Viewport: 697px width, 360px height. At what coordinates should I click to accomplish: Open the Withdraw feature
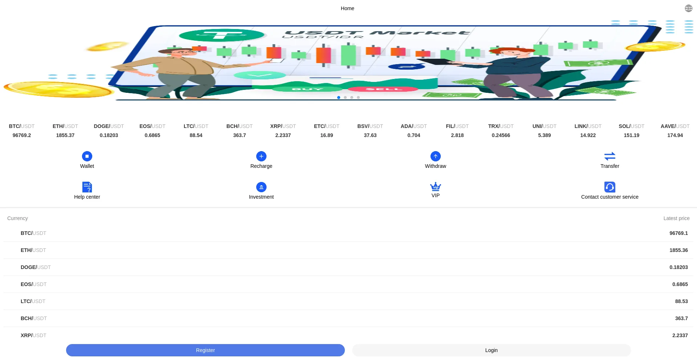coord(435,160)
